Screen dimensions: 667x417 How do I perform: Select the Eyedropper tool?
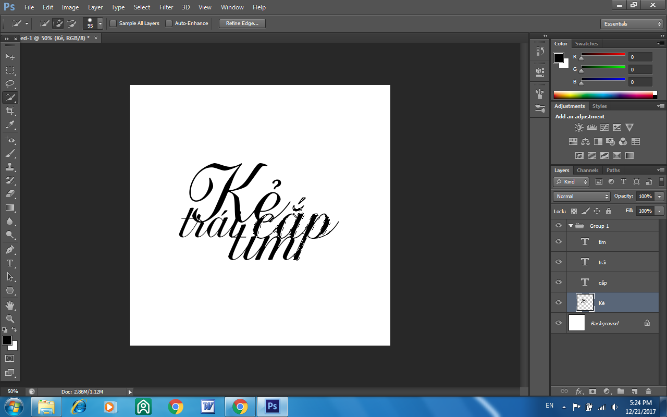(x=10, y=125)
